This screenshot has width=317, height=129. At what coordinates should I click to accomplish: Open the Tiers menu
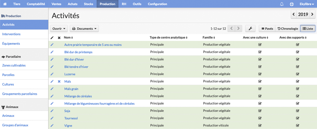coord(17,4)
